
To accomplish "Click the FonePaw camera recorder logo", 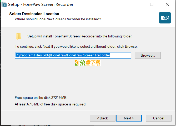I will (x=165, y=18).
